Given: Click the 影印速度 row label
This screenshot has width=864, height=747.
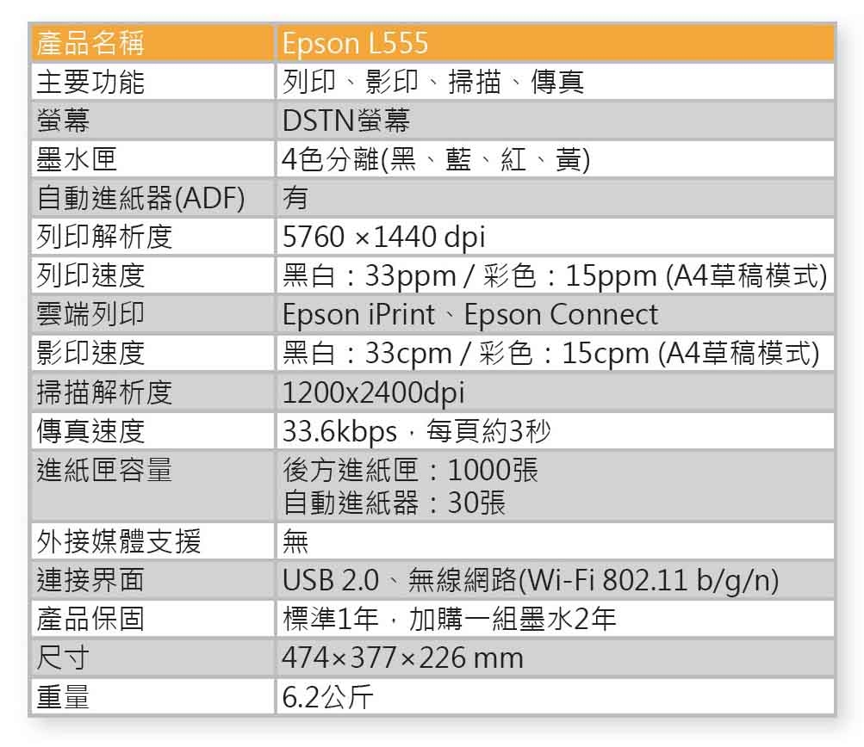Looking at the screenshot, I should (x=90, y=354).
